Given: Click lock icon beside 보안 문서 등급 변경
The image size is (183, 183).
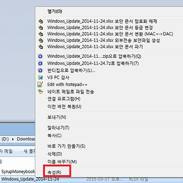Looking at the screenshot, I should 41,27.
